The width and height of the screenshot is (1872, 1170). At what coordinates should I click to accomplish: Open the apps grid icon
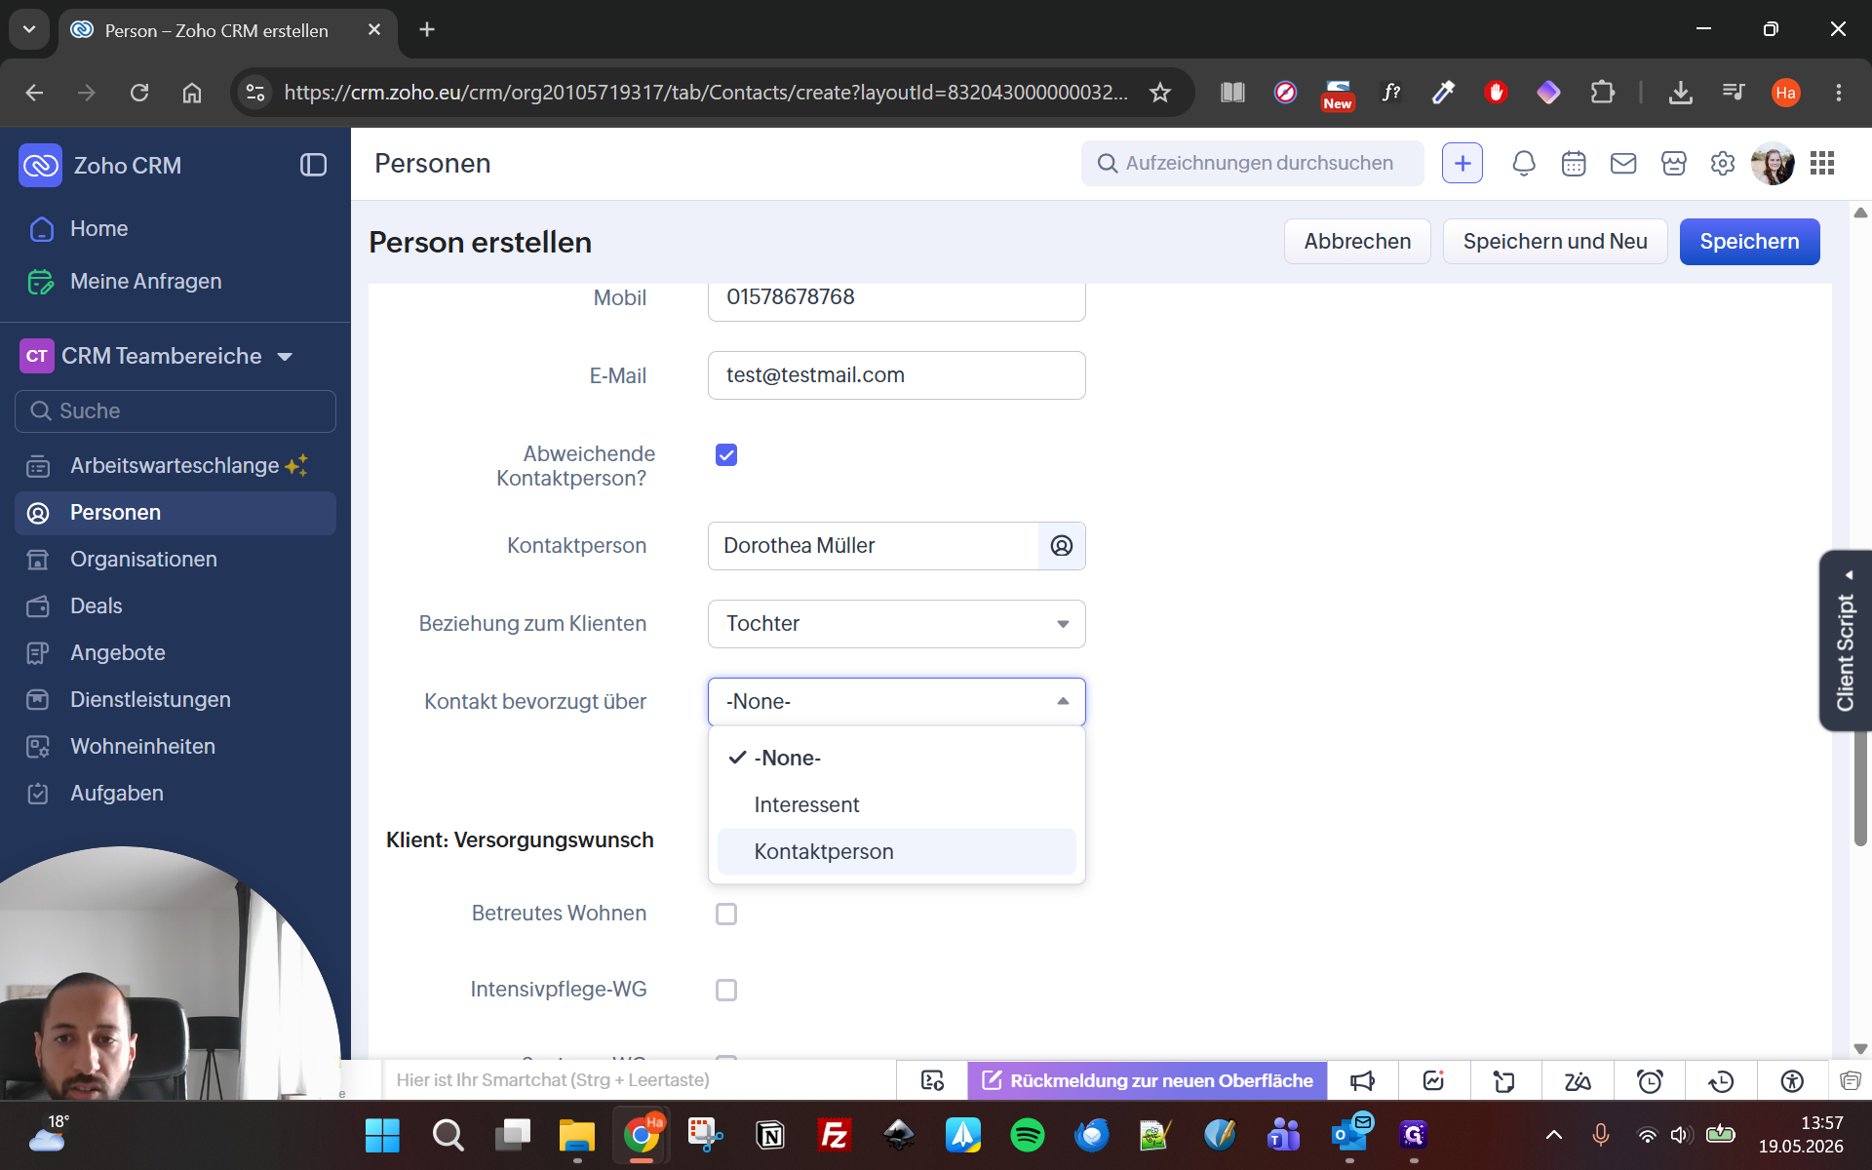[x=1821, y=163]
